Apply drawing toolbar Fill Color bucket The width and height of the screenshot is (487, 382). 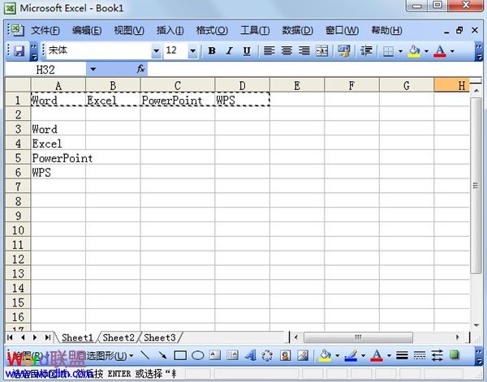tap(325, 355)
